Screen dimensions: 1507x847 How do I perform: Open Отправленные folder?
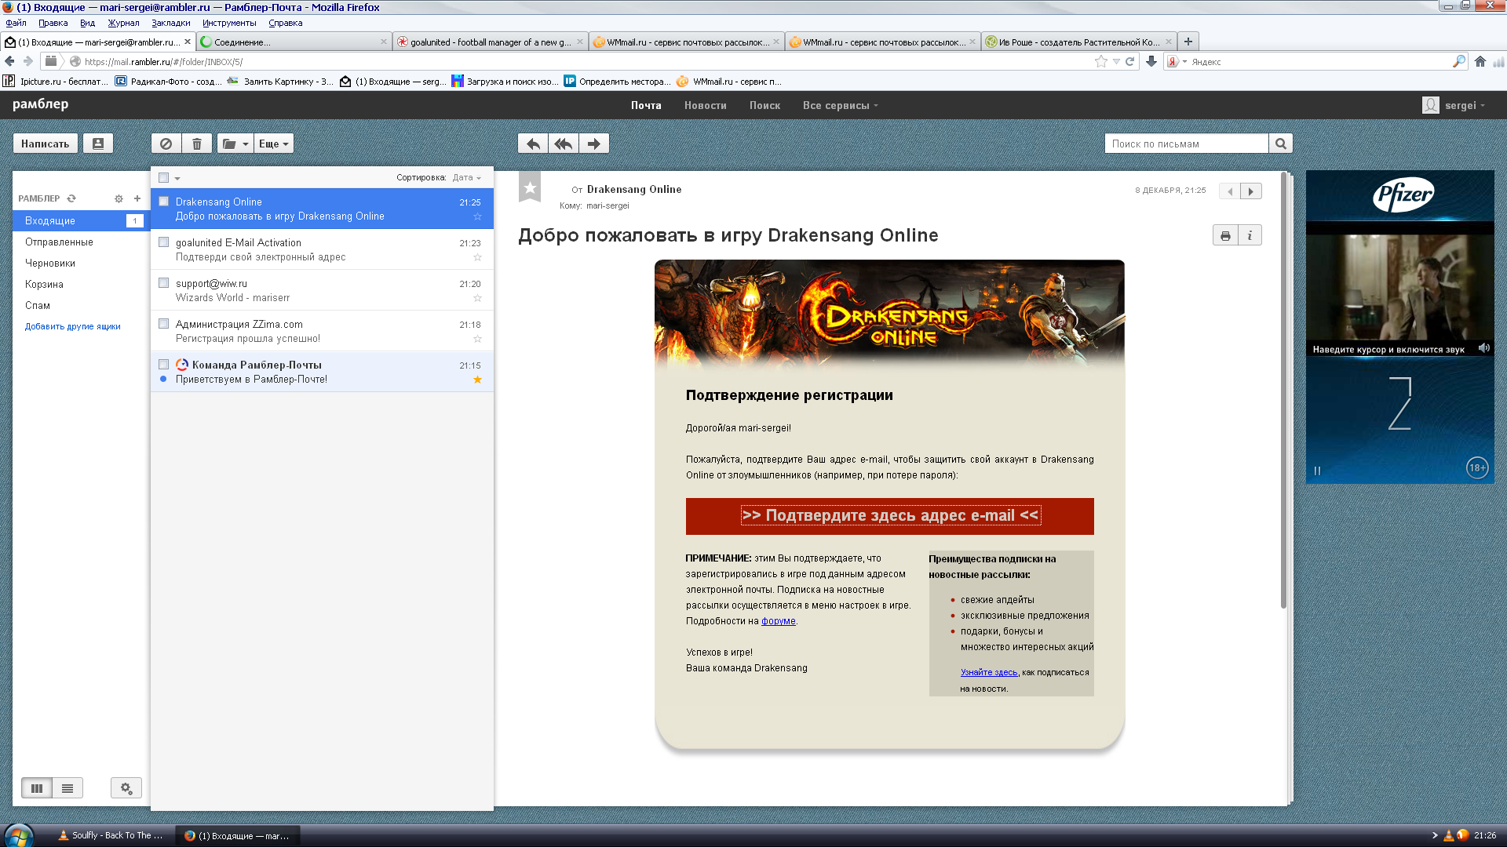(59, 242)
